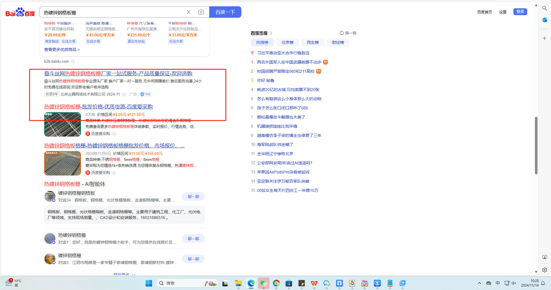
Task: Click the first steel grating product thumbnail
Action: tap(63, 125)
